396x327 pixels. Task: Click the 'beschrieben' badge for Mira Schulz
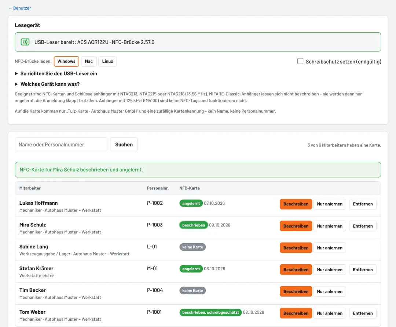click(x=194, y=225)
